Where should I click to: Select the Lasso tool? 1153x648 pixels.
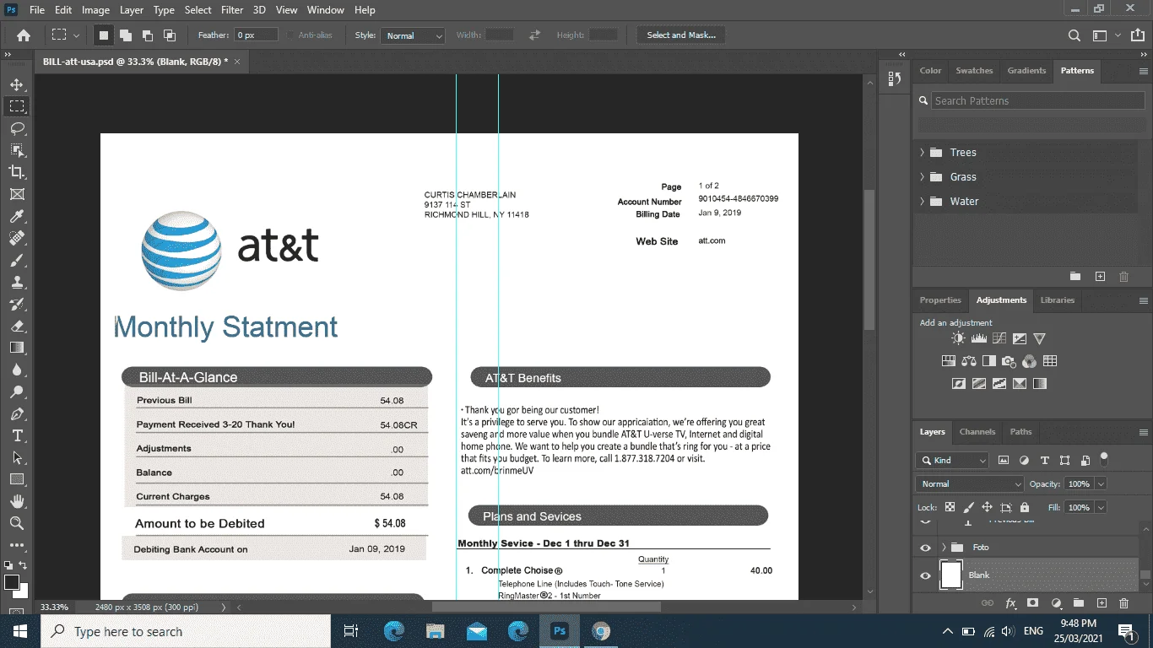[17, 128]
